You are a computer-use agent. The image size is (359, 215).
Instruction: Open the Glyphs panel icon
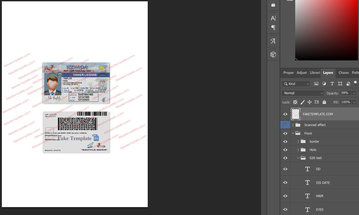click(x=273, y=41)
